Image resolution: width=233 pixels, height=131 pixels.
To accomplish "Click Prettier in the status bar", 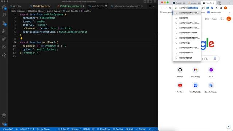I will coord(141,129).
